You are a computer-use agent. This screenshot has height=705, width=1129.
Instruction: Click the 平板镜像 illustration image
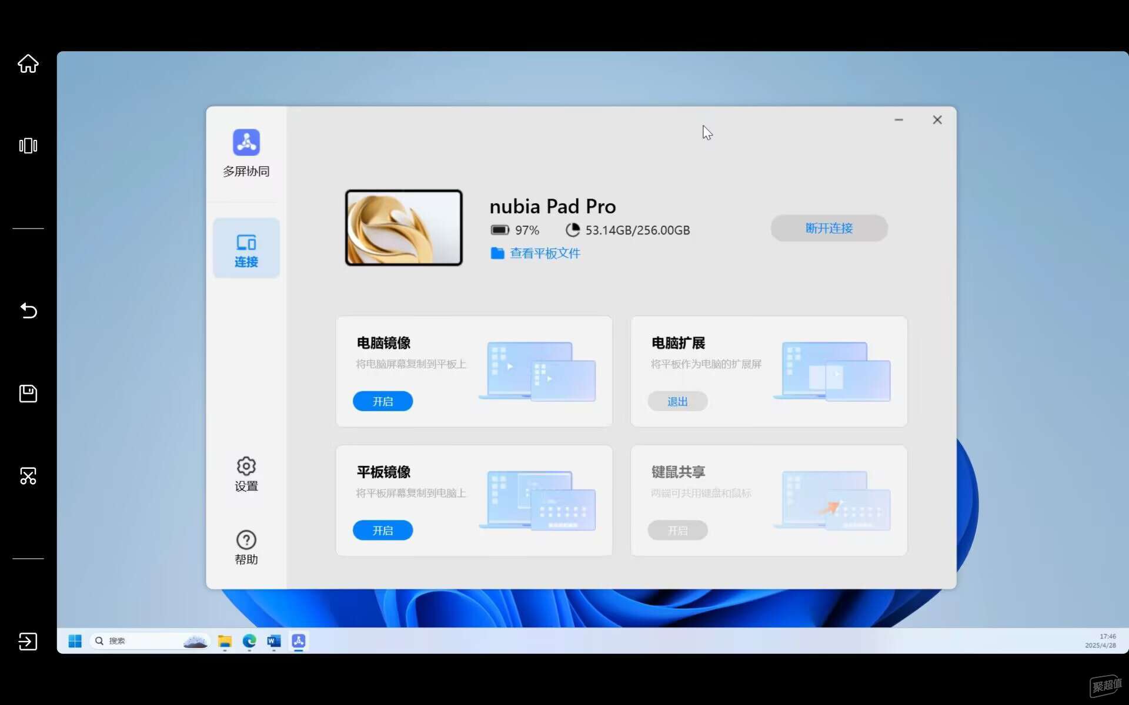538,501
